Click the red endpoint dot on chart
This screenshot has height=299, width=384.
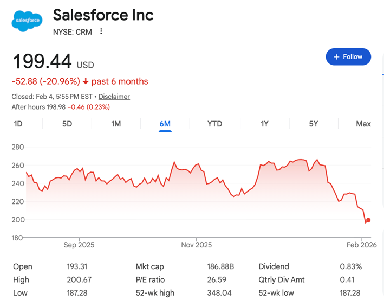(x=368, y=220)
